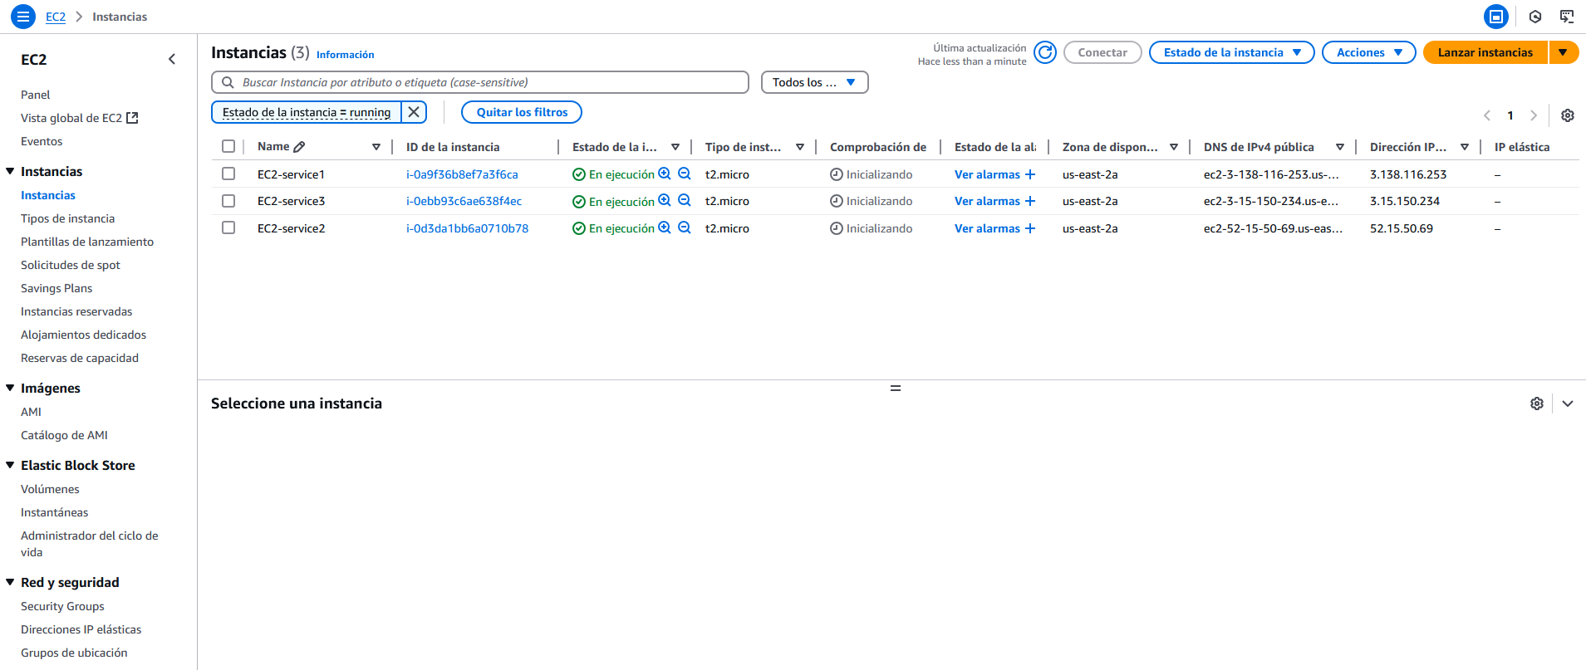Click Ver alarmas for EC2-service2
1586x670 pixels.
click(x=987, y=228)
